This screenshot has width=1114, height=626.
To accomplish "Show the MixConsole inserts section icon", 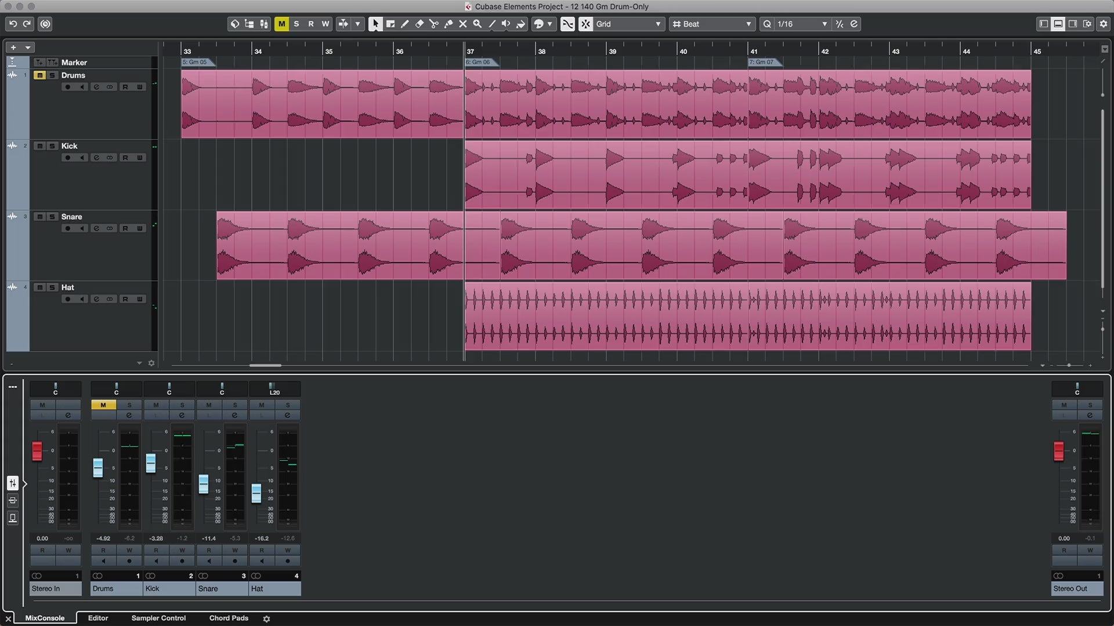I will click(13, 500).
